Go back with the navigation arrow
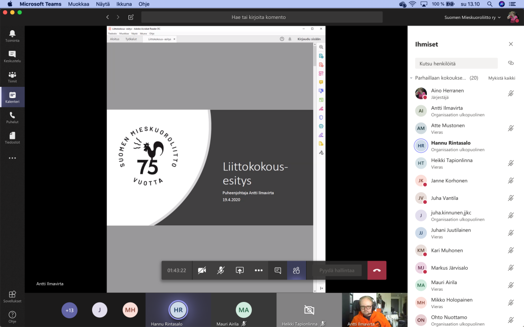 107,17
